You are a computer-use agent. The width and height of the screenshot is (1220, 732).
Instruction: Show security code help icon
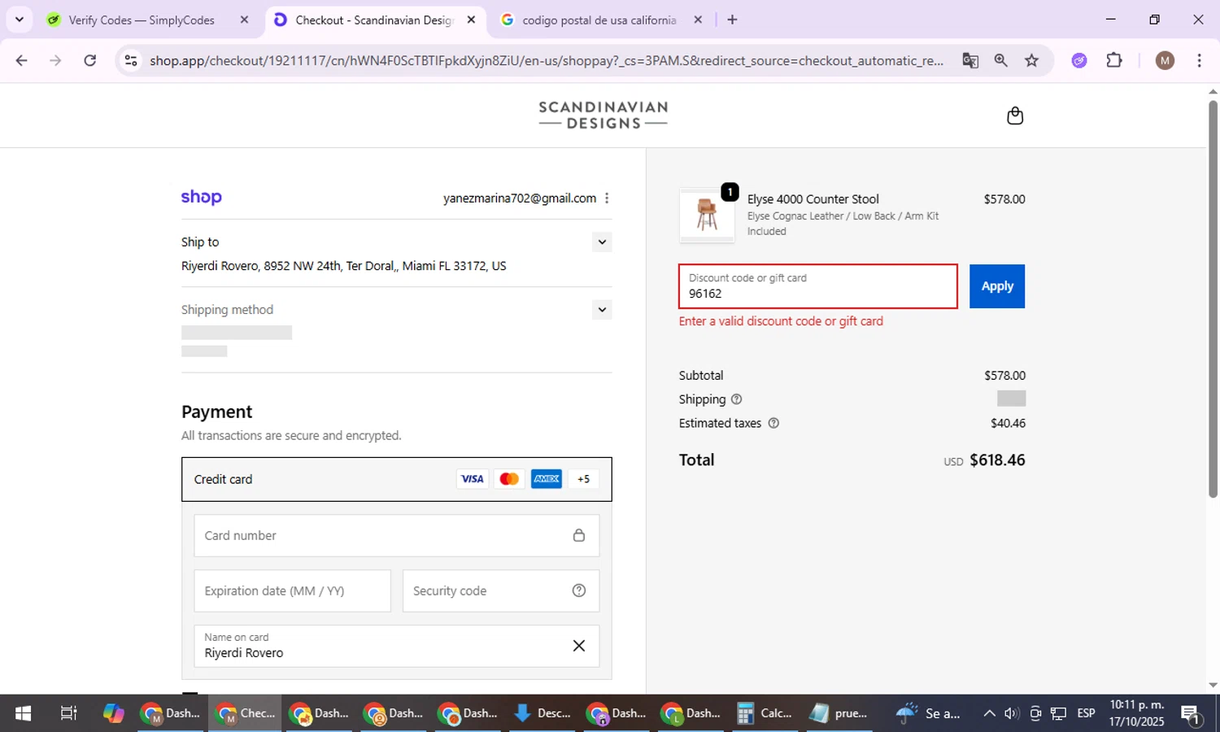(579, 590)
